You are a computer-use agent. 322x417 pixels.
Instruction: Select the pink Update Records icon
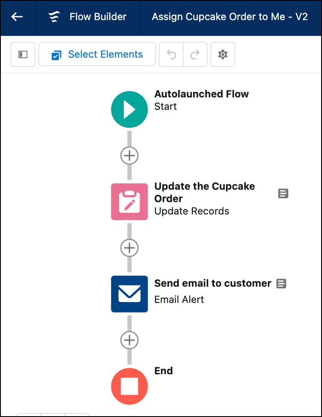tap(130, 202)
